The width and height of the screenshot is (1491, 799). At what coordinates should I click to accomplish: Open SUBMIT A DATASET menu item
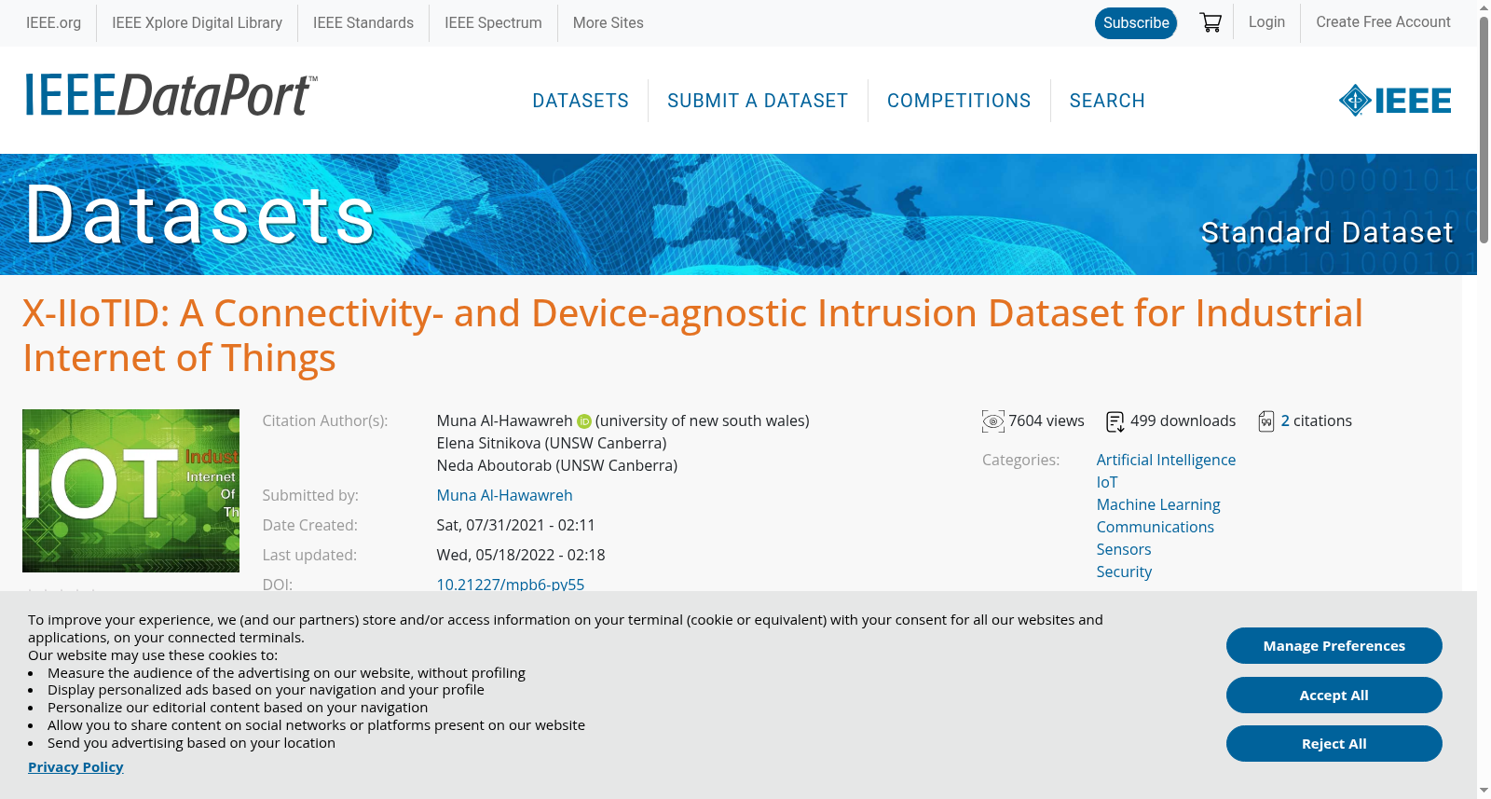tap(758, 101)
